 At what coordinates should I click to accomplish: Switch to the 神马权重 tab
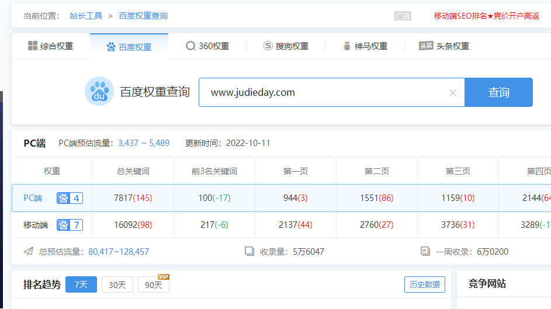(x=365, y=46)
